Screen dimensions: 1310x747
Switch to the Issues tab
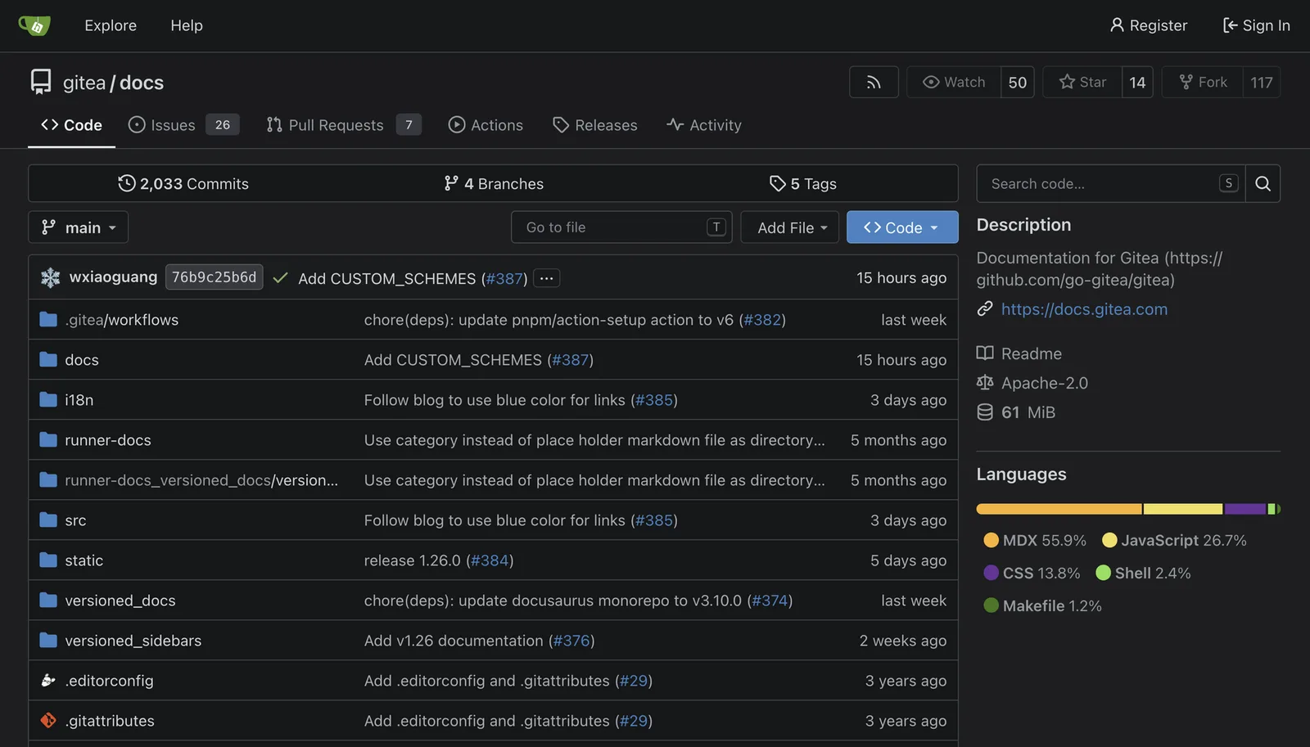coord(183,124)
